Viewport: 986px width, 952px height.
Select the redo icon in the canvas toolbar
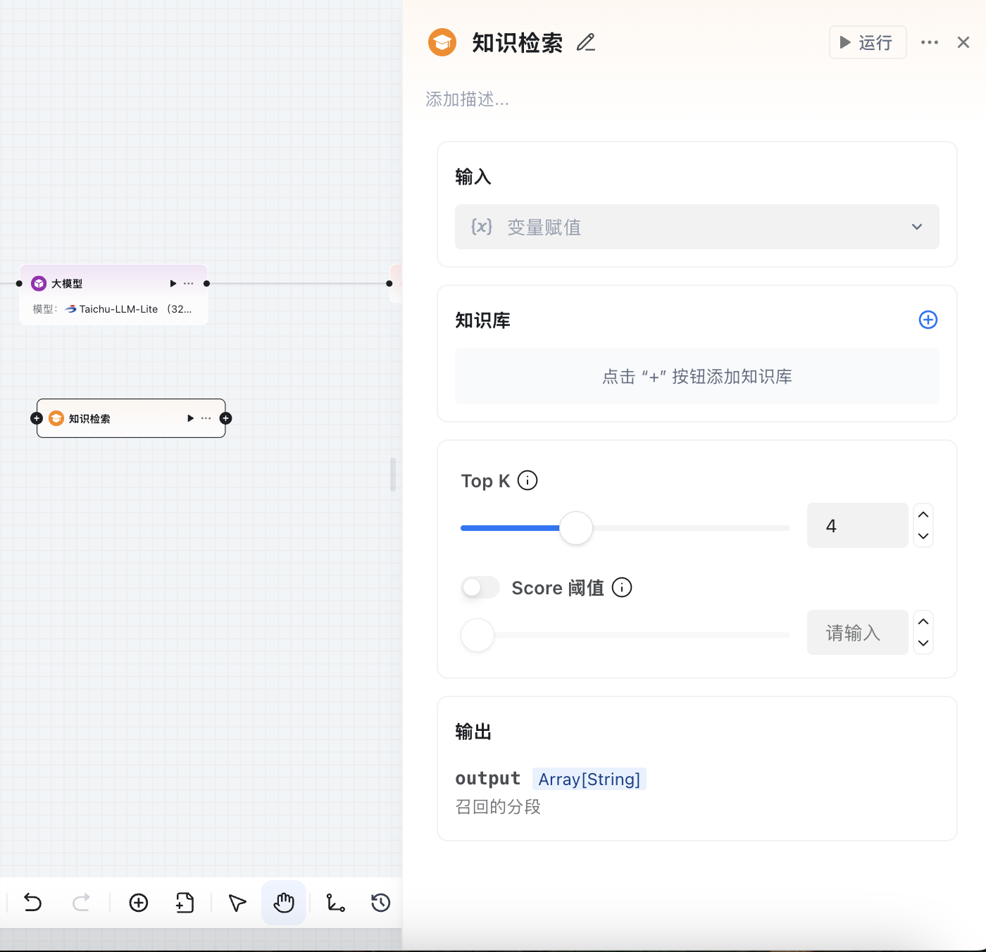click(x=81, y=903)
